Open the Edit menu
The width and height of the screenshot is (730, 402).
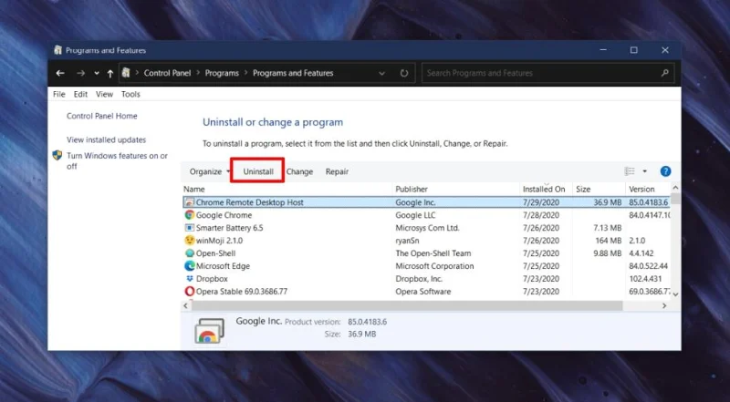(x=80, y=94)
